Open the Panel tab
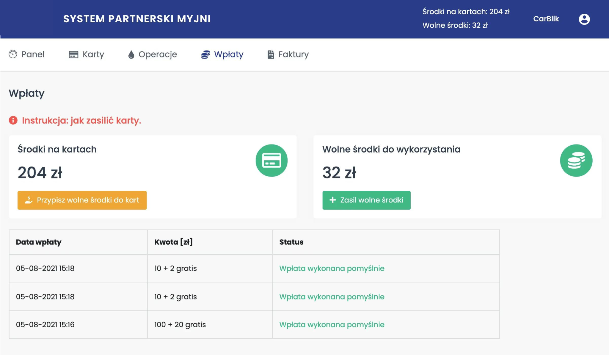This screenshot has width=609, height=355. pos(33,54)
